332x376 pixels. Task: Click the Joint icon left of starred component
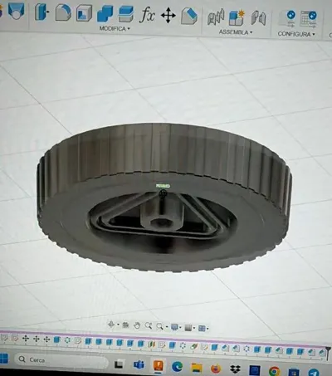pos(216,17)
